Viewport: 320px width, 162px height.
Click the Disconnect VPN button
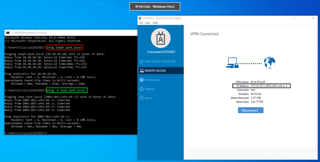point(251,110)
